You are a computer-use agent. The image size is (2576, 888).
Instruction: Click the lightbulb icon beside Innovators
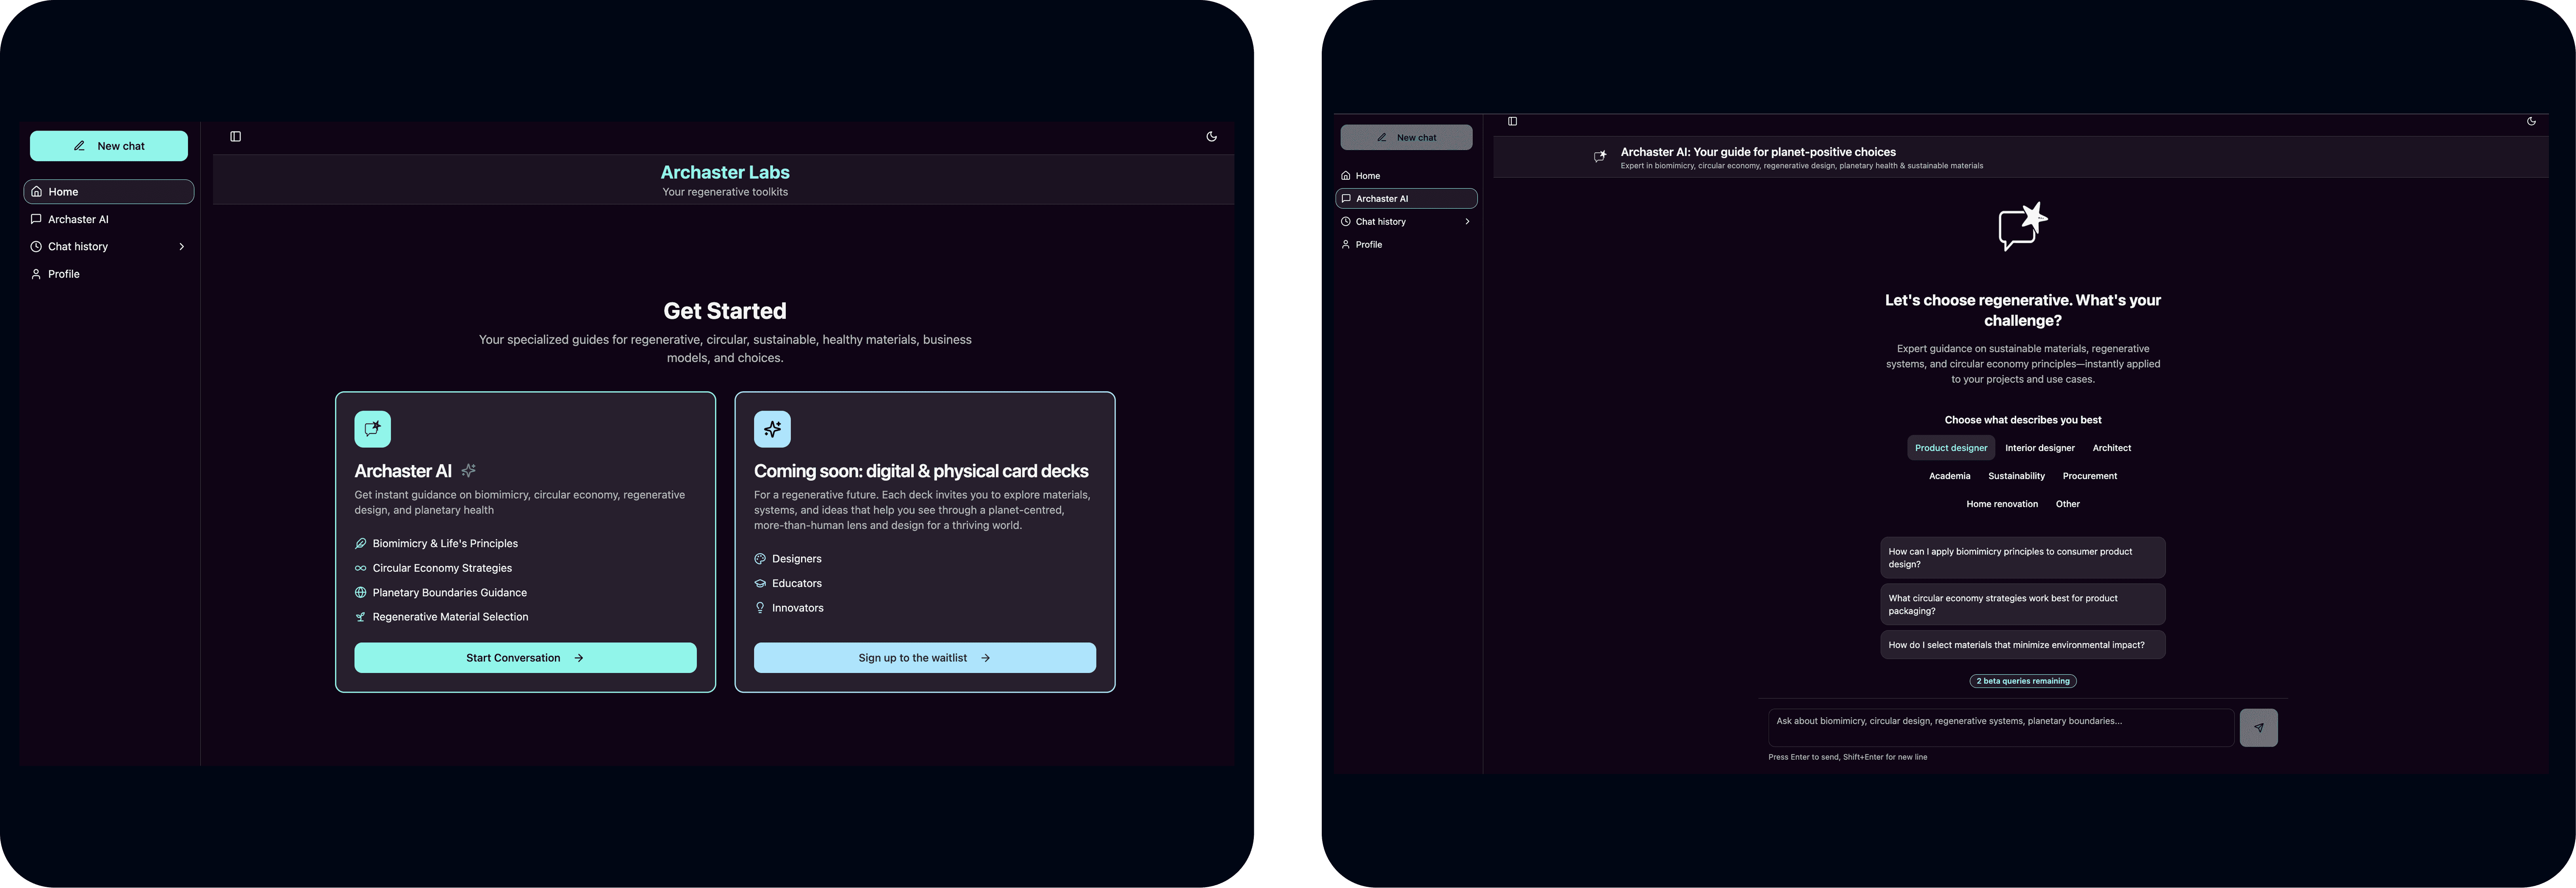(x=760, y=608)
